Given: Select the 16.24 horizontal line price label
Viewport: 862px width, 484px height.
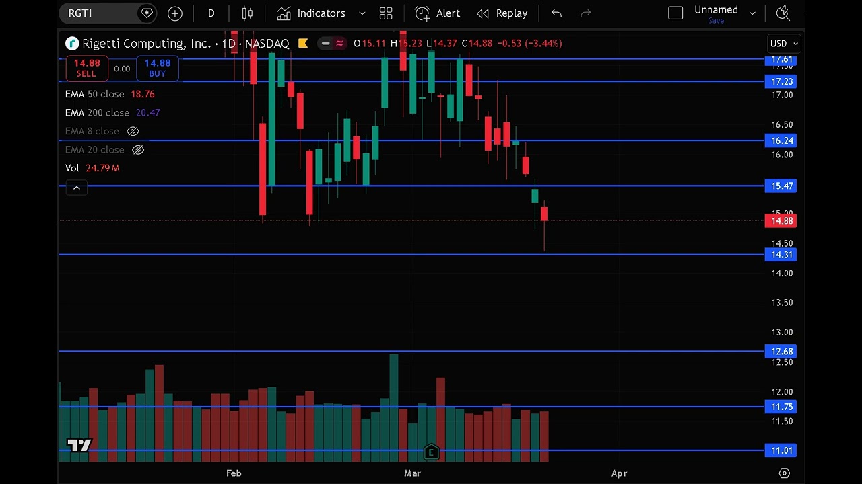Looking at the screenshot, I should click(781, 140).
